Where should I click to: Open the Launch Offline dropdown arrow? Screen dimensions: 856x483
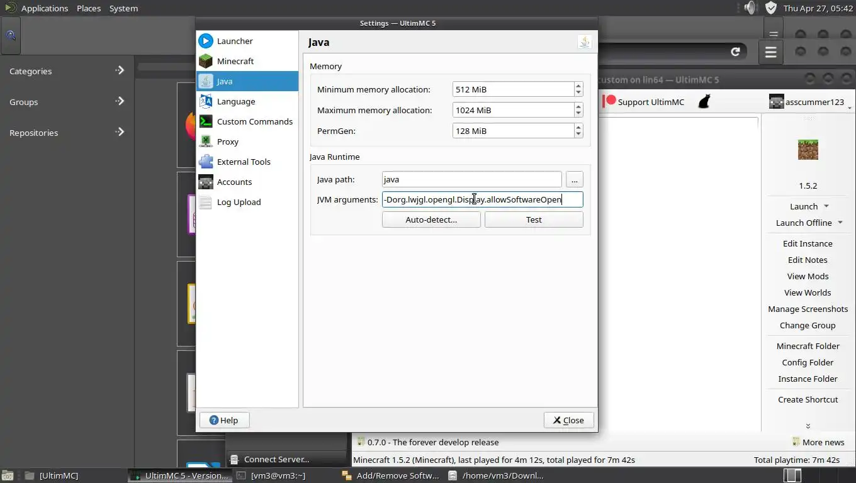(x=840, y=223)
